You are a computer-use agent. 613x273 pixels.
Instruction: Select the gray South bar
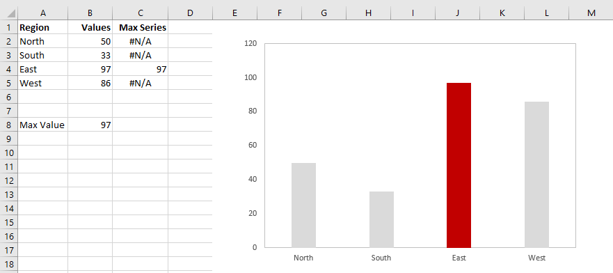click(x=381, y=219)
